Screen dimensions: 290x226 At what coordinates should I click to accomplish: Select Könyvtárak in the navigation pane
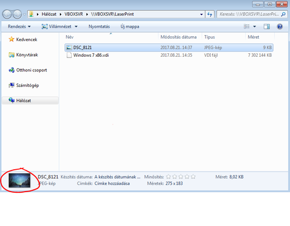pos(27,55)
